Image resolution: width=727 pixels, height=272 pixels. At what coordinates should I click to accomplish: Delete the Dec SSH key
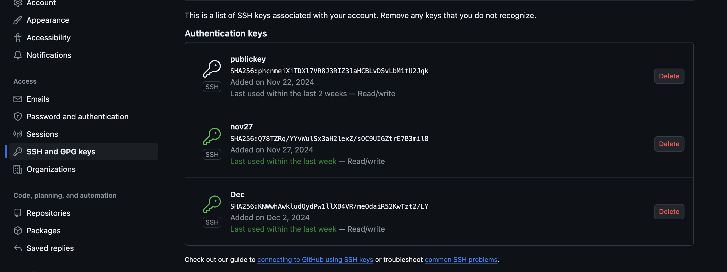[x=669, y=212]
